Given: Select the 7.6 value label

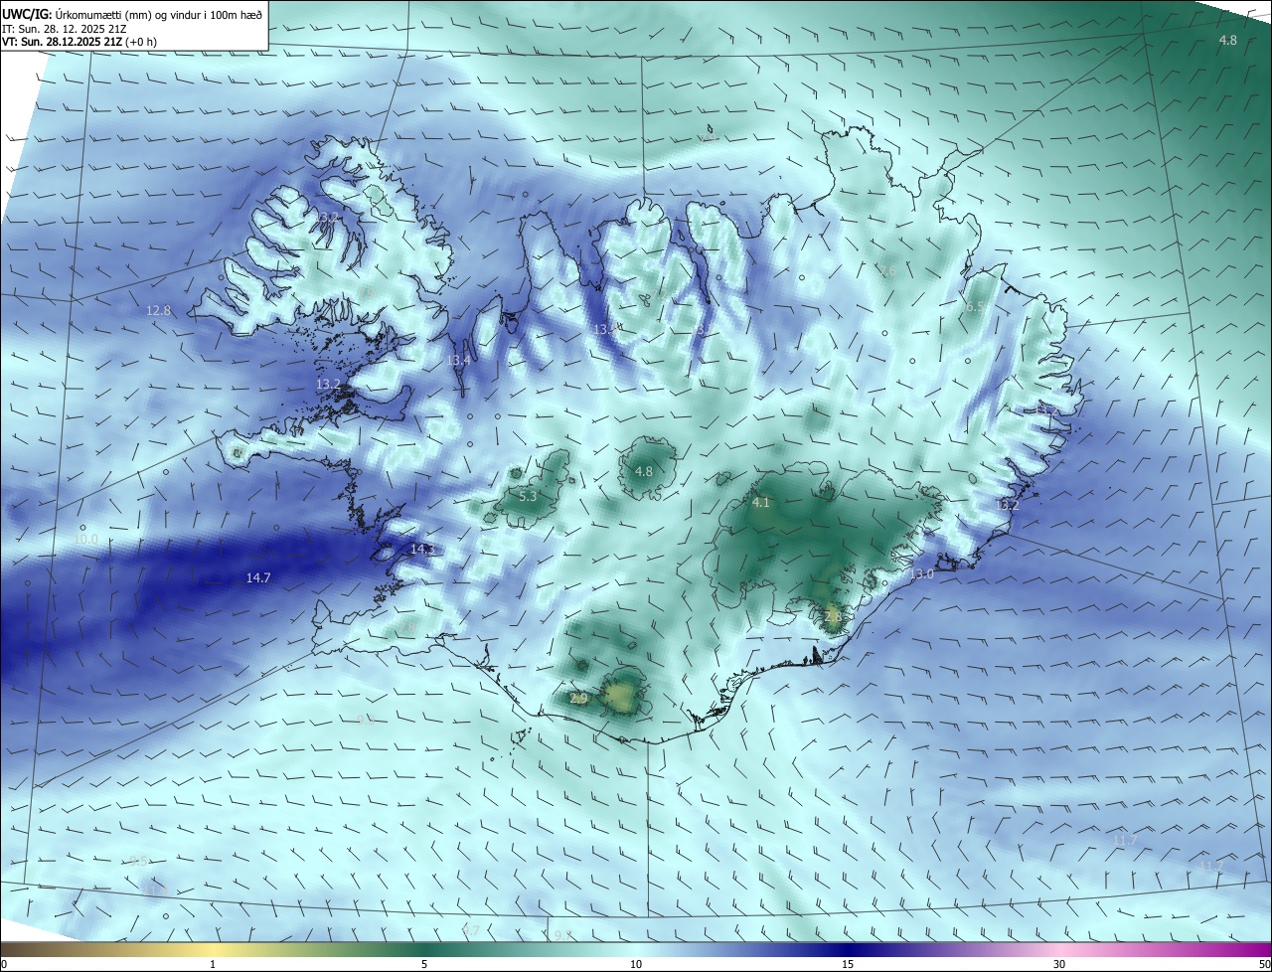Looking at the screenshot, I should (x=887, y=270).
